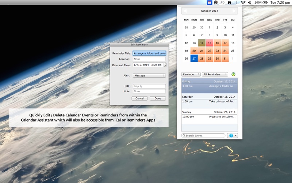Click the round dark menu bar icon
292x183 pixels.
[x=216, y=3]
